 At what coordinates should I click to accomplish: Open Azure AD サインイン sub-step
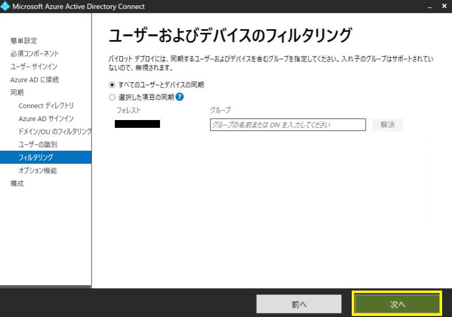click(x=46, y=118)
